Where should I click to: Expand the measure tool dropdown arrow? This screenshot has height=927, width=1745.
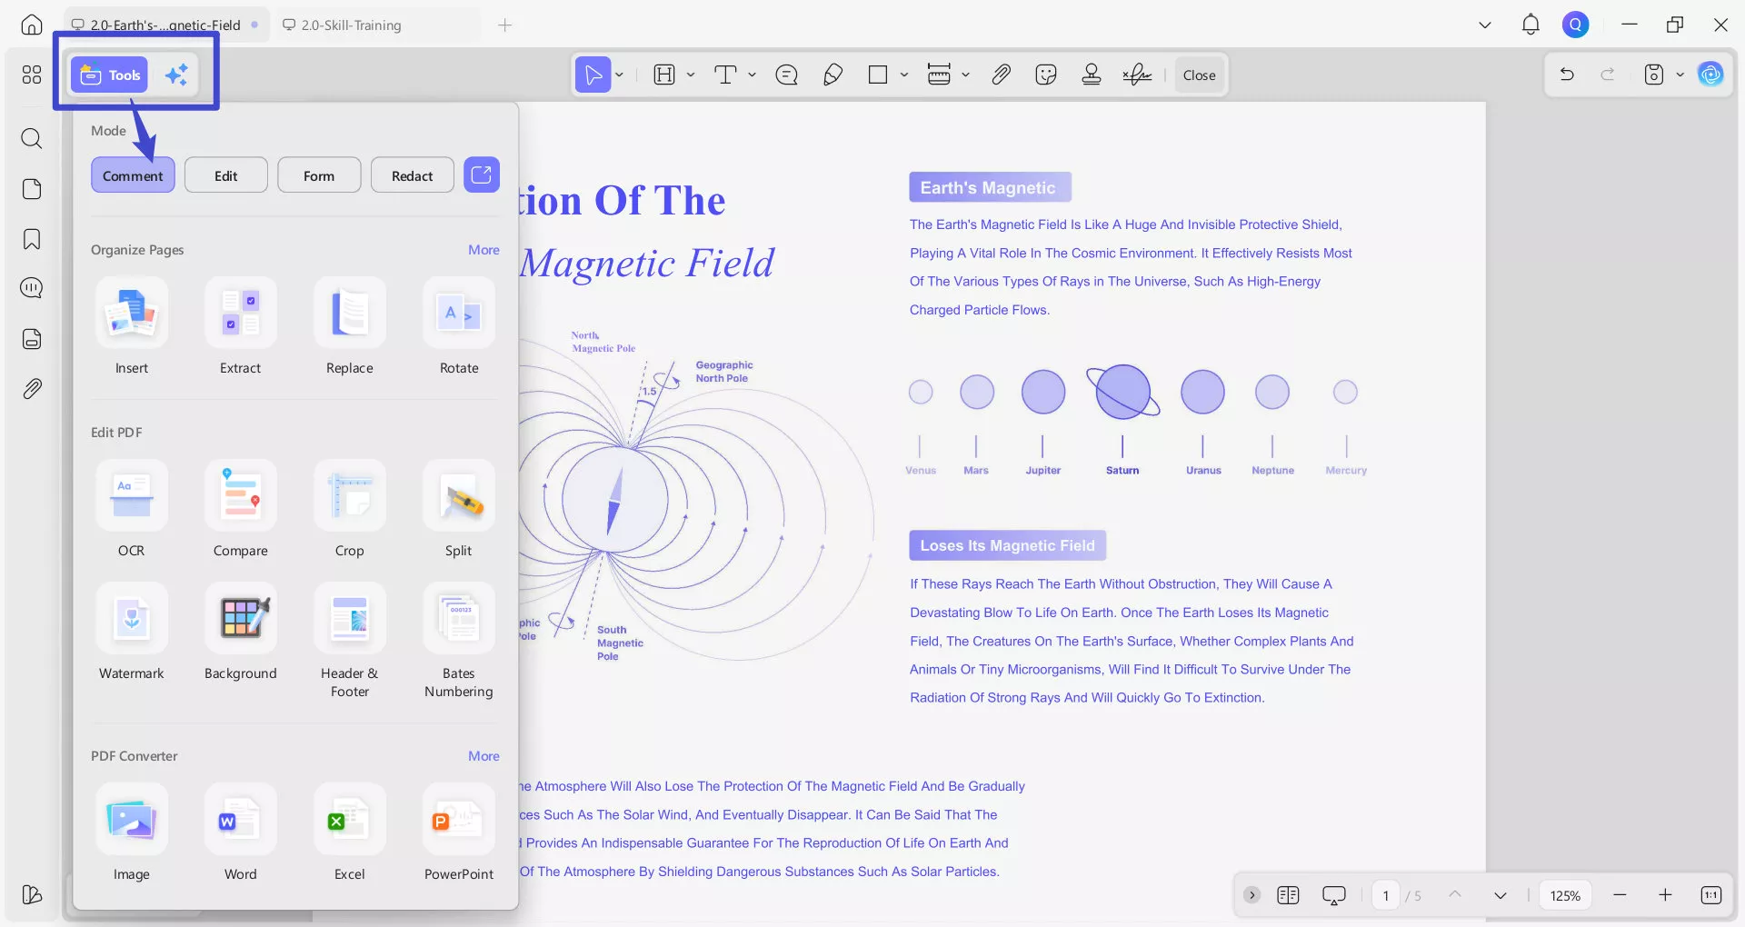[x=965, y=75]
